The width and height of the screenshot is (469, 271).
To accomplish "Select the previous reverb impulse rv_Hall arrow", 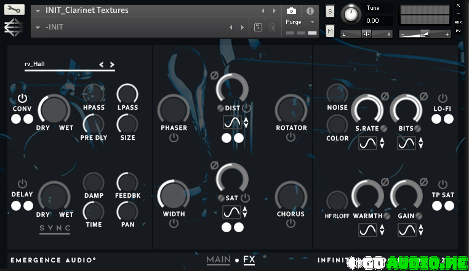I will point(102,65).
